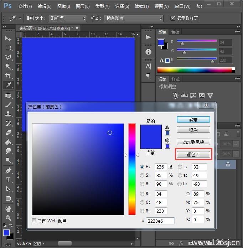This screenshot has height=248, width=243.
Task: Select the Dodge tool
Action: tap(8, 160)
